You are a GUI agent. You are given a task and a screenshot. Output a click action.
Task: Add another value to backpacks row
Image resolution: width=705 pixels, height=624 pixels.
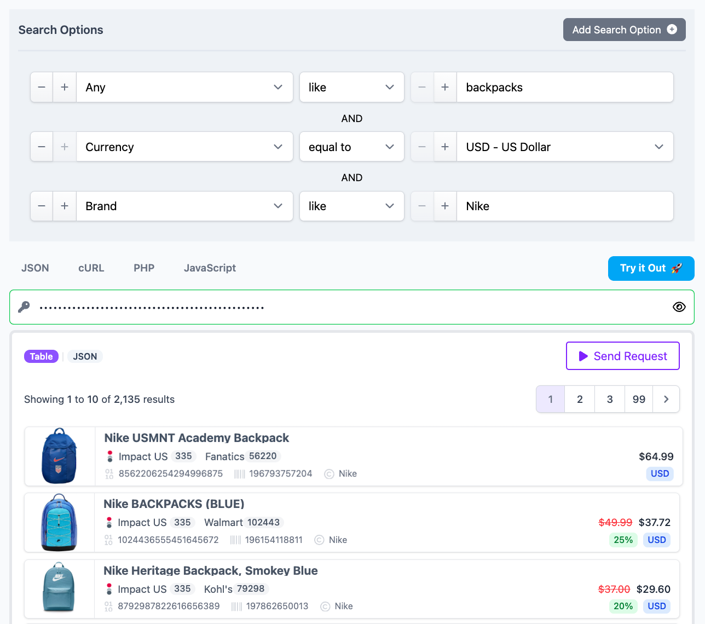[x=445, y=87]
